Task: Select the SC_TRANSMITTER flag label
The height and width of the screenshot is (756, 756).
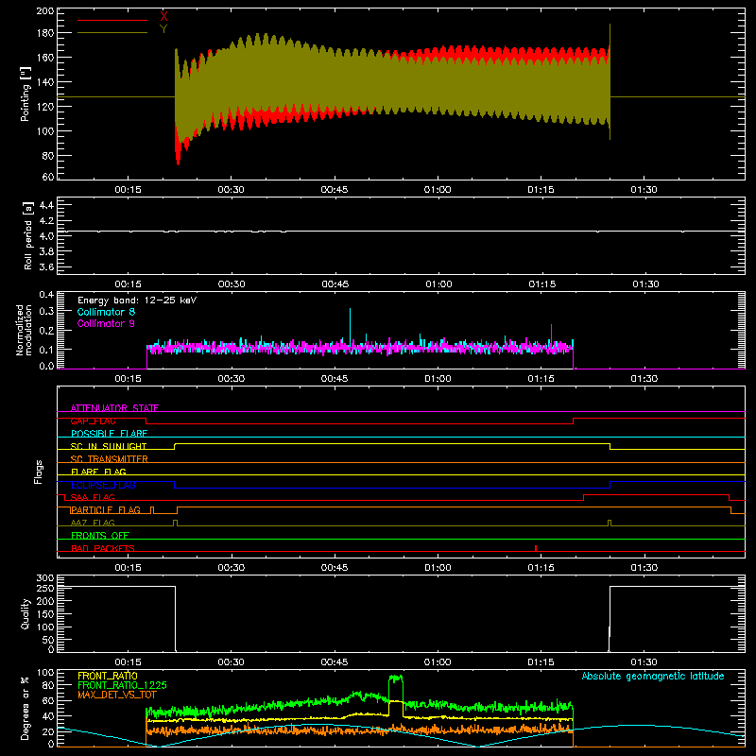Action: pos(110,459)
